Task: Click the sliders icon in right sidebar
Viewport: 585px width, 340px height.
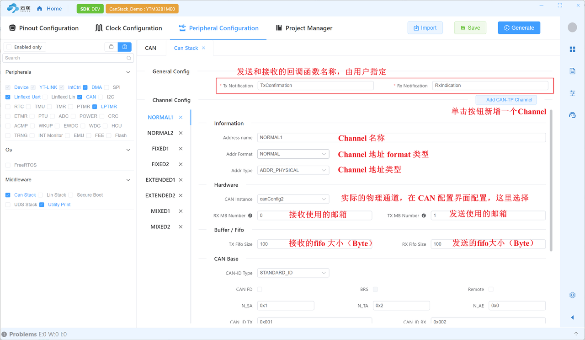Action: click(572, 93)
